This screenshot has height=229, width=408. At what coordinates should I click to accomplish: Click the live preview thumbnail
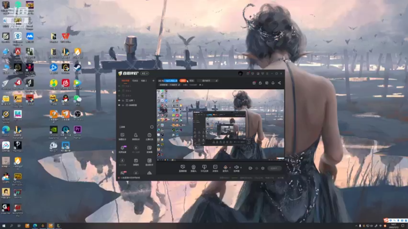point(220,125)
